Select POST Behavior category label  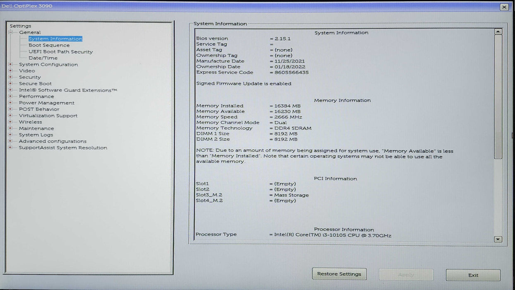click(x=39, y=109)
